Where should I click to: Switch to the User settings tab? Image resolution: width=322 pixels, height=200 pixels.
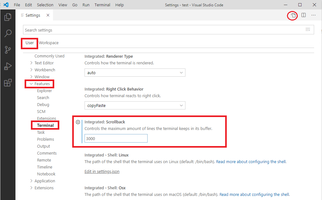[30, 43]
